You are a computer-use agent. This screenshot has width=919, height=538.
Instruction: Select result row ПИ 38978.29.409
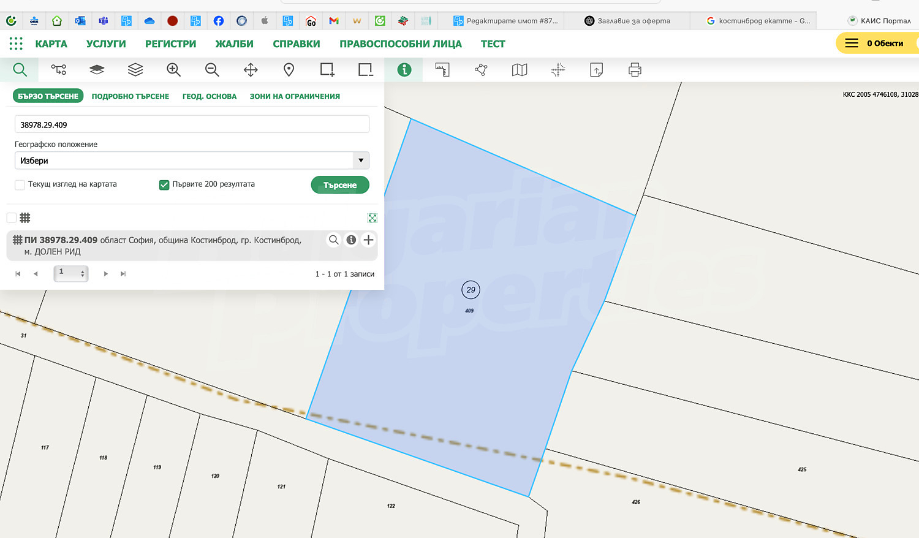tap(192, 246)
